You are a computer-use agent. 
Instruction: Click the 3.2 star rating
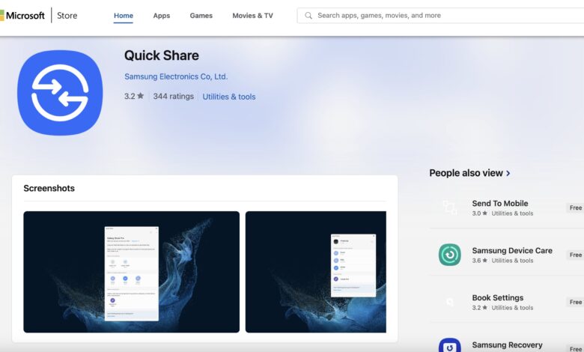[x=134, y=96]
